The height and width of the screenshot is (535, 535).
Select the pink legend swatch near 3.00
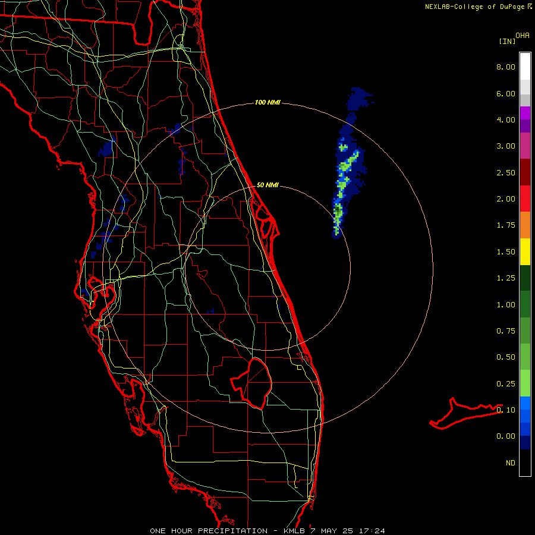coord(525,146)
